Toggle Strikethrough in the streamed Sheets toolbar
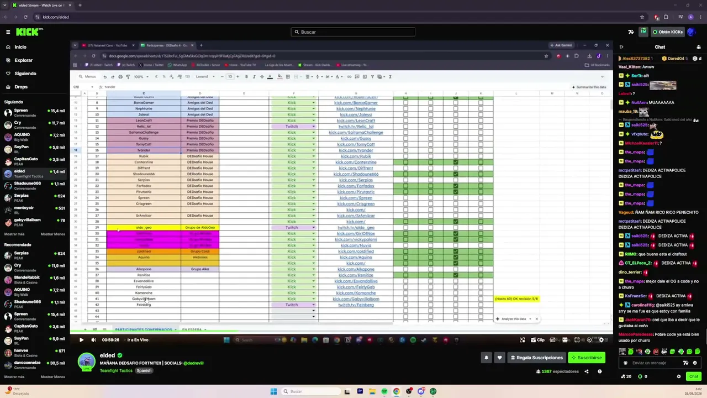 261,77
